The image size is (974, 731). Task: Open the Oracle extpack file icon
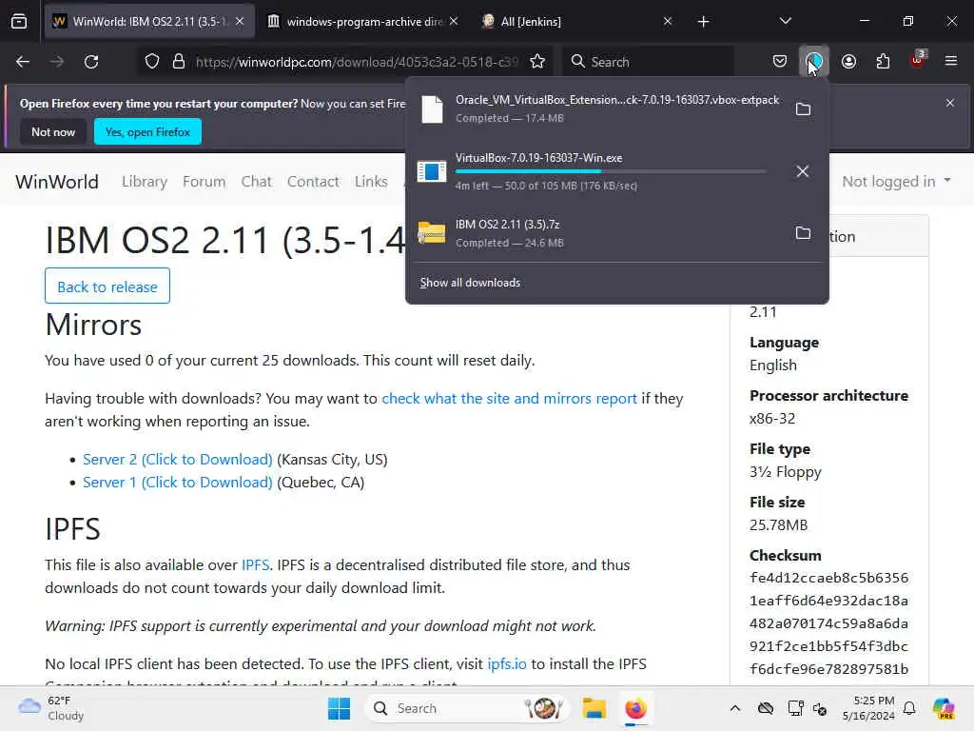(x=433, y=109)
